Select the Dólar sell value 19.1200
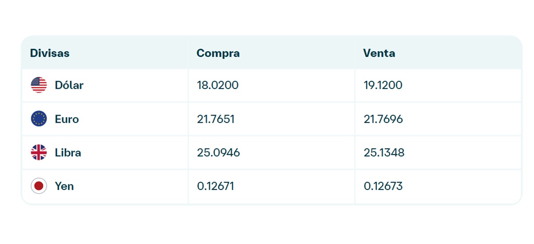The image size is (534, 244). click(383, 85)
